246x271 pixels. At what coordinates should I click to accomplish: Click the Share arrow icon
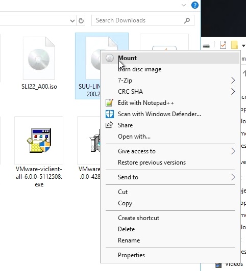point(109,125)
